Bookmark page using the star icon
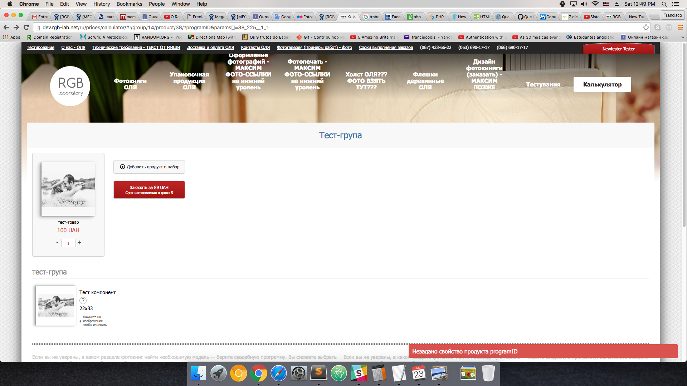The height and width of the screenshot is (386, 687). coord(645,28)
